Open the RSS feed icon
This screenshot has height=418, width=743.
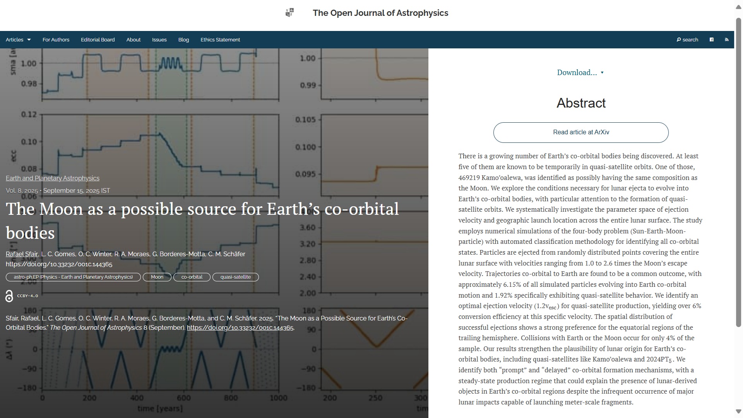click(726, 39)
